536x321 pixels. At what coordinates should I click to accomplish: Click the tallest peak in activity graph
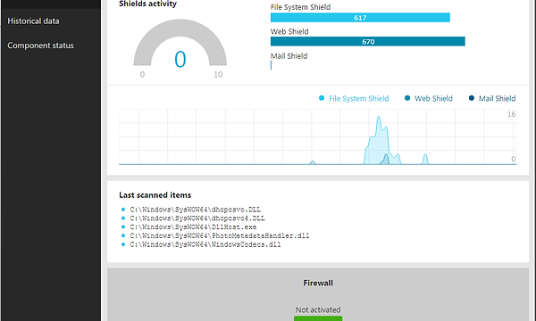pos(379,118)
